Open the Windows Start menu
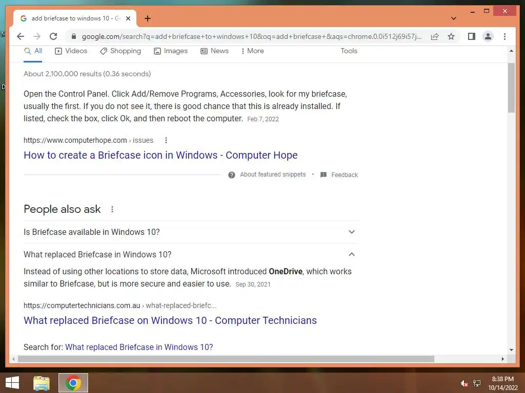 coord(12,383)
